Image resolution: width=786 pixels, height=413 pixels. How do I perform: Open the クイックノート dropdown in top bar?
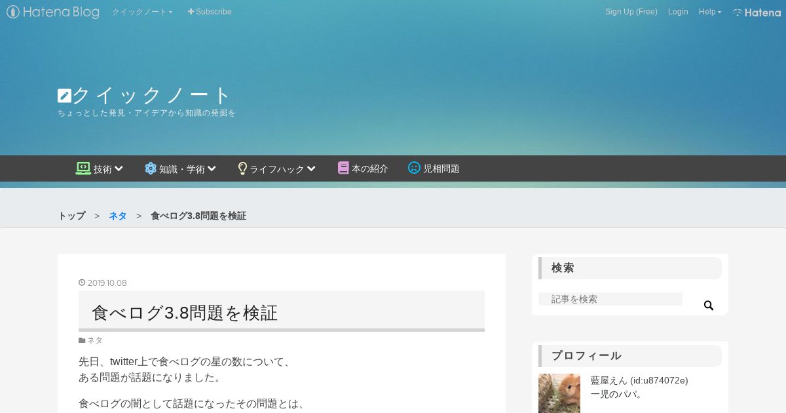pyautogui.click(x=142, y=12)
